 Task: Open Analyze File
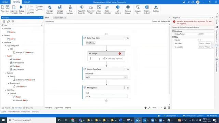[138, 9]
